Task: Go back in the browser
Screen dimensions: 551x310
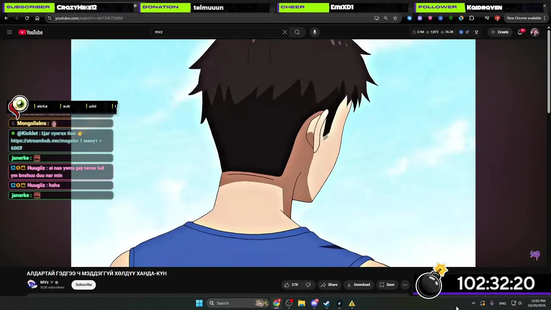Action: click(x=6, y=18)
